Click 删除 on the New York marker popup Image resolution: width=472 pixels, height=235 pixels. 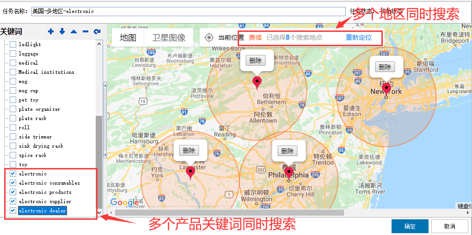(385, 66)
